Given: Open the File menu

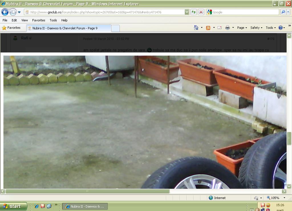Looking at the screenshot, I should [5, 20].
